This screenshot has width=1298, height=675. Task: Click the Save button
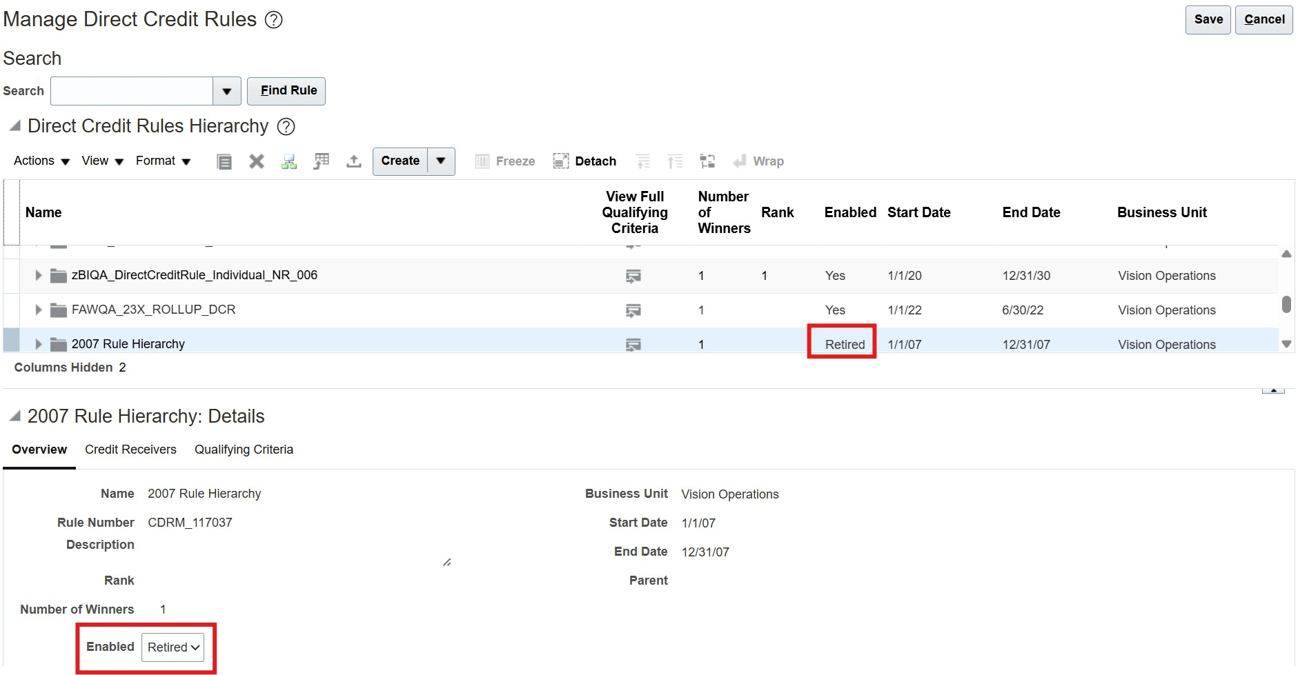click(x=1208, y=20)
